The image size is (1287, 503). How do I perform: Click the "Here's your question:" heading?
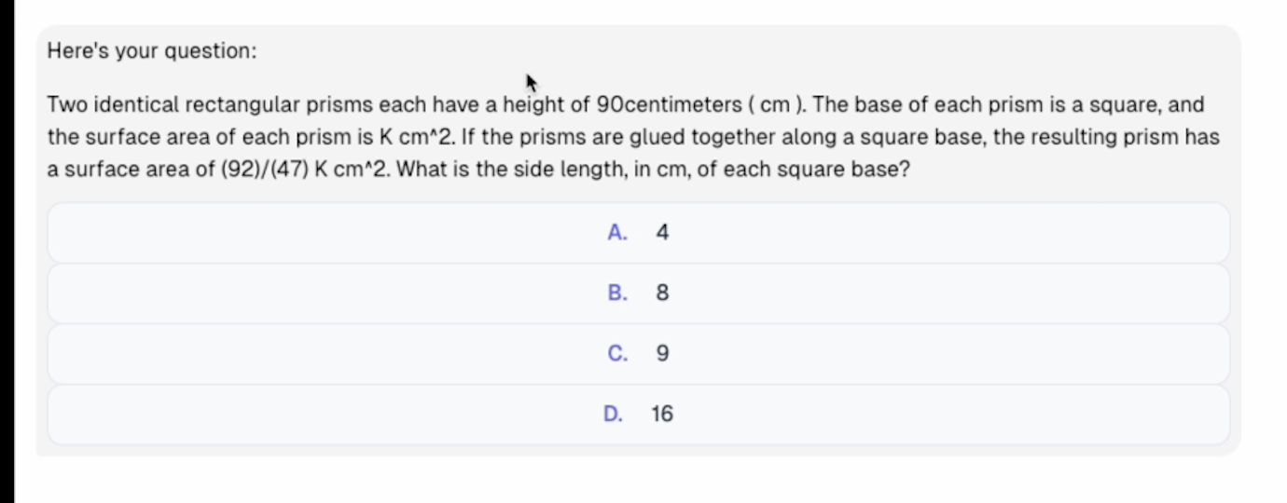tap(152, 51)
